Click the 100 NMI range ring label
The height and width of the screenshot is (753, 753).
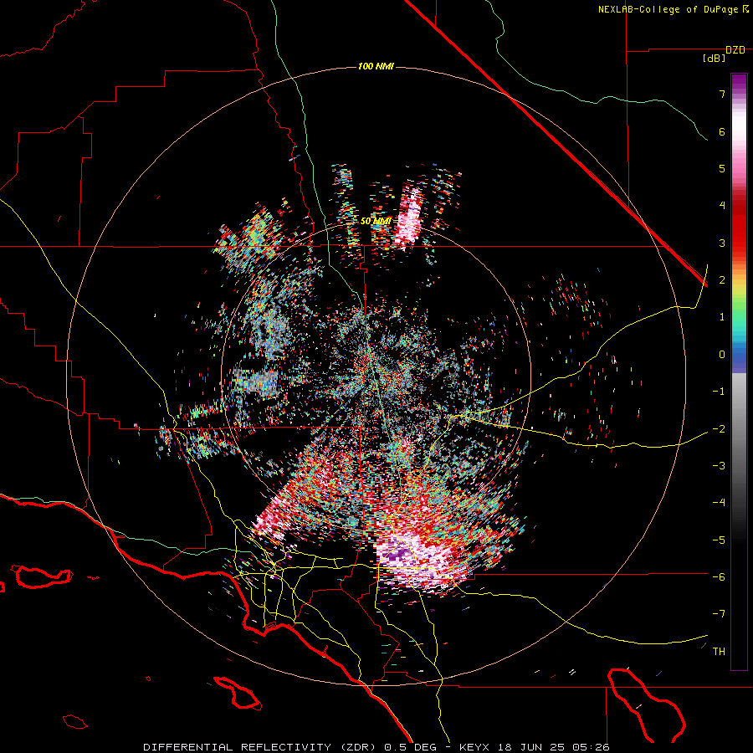coord(376,66)
